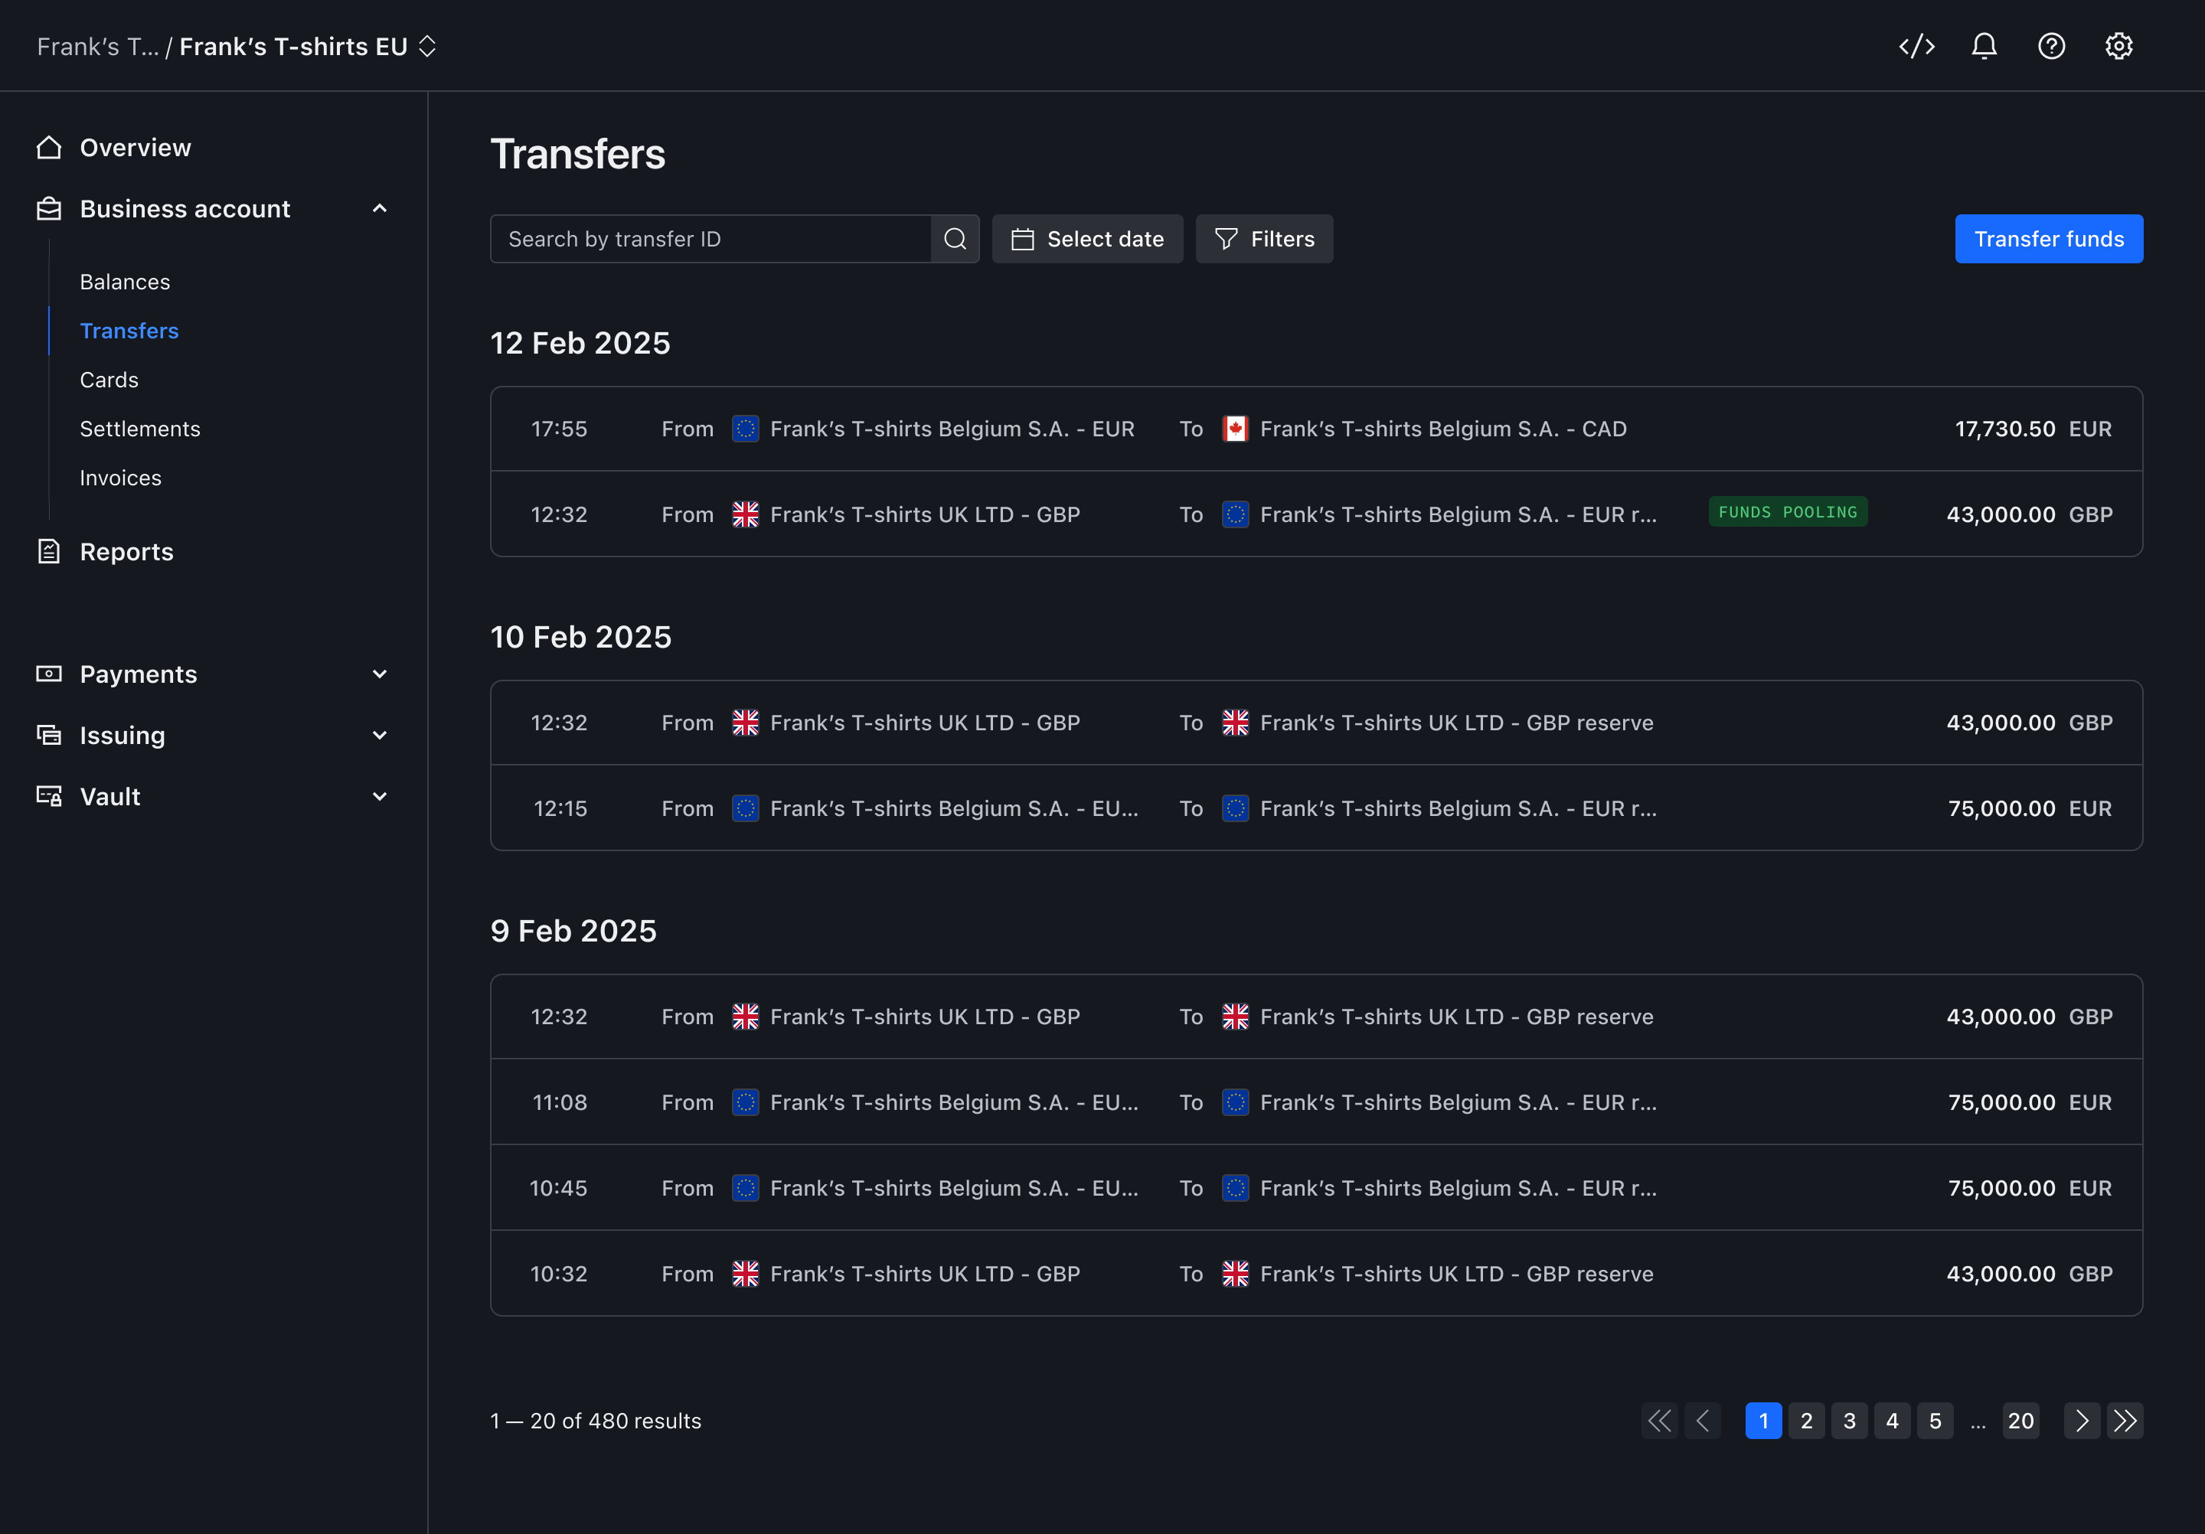Open Overview in the sidebar
The height and width of the screenshot is (1534, 2205).
coord(136,147)
